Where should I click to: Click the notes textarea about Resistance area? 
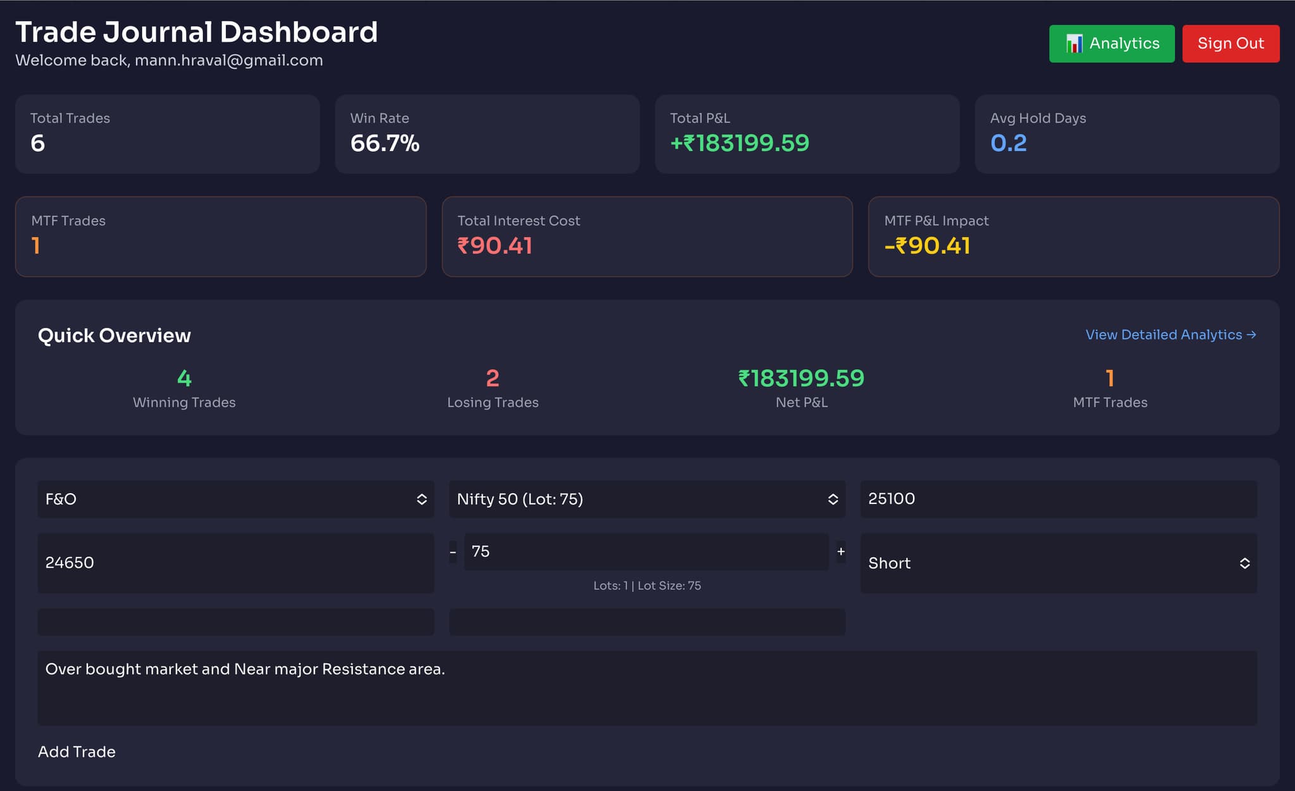pyautogui.click(x=647, y=688)
